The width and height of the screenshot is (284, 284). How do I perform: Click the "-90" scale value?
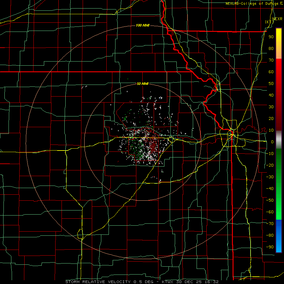pyautogui.click(x=270, y=247)
